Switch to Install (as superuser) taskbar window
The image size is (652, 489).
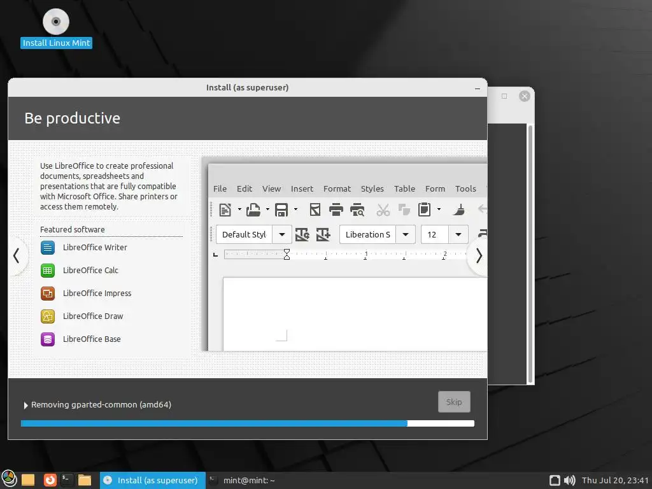point(153,480)
